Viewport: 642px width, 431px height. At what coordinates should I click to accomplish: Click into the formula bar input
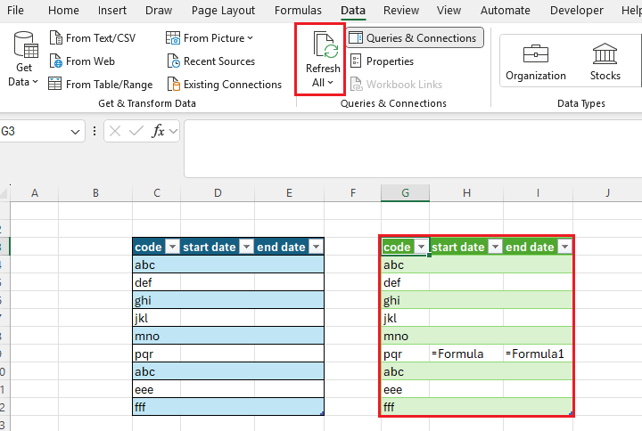[413, 149]
